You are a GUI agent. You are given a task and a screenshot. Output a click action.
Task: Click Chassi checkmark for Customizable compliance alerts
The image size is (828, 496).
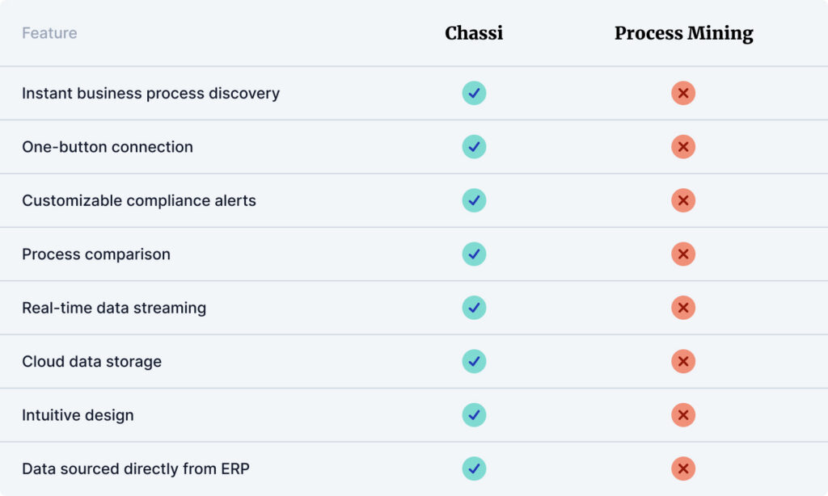[474, 200]
